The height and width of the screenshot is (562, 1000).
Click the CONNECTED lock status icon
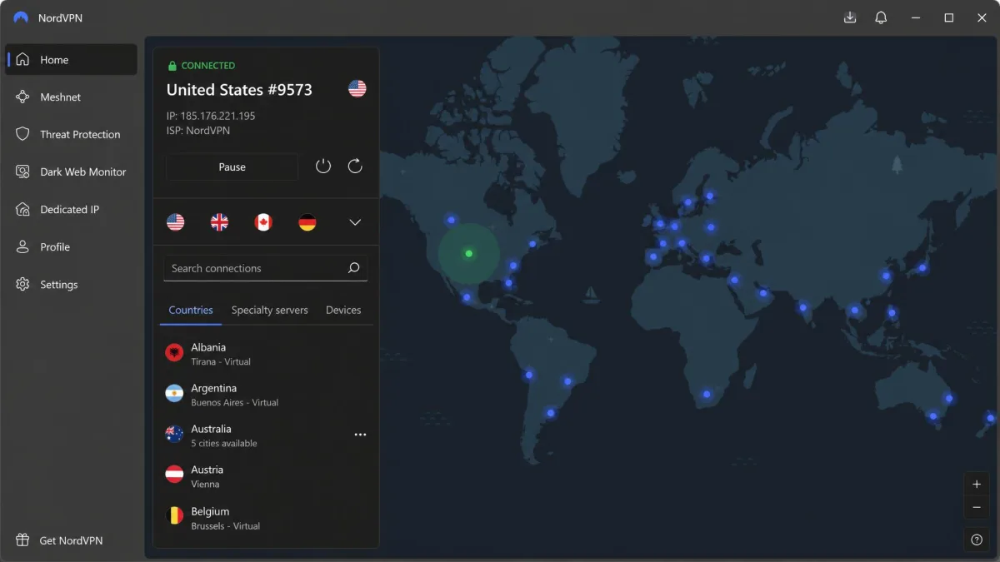tap(172, 66)
